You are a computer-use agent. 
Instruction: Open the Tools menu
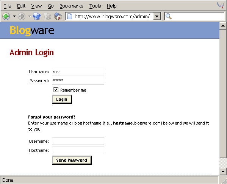[95, 6]
